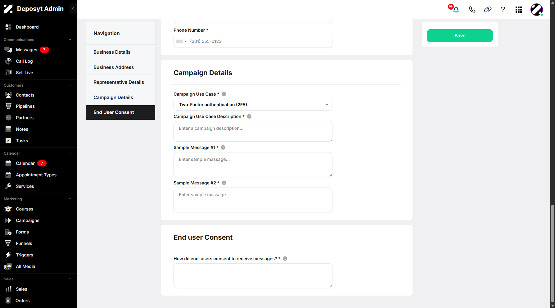Select End User Consent navigation item
555x308 pixels.
coord(120,112)
